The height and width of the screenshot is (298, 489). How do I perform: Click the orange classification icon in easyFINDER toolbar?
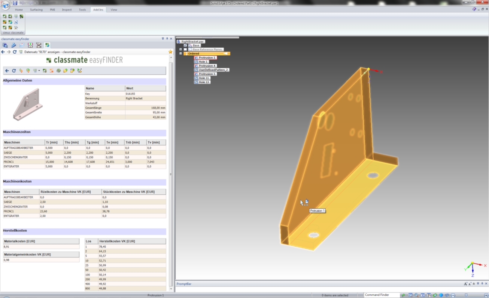pos(52,71)
